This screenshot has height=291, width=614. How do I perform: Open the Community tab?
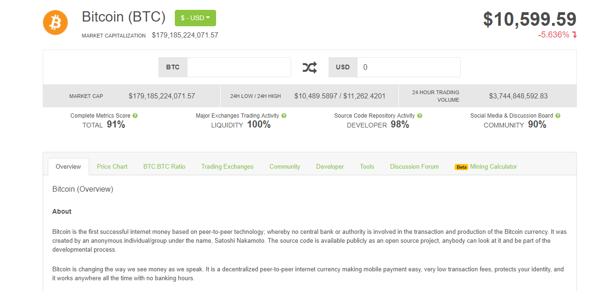(285, 166)
